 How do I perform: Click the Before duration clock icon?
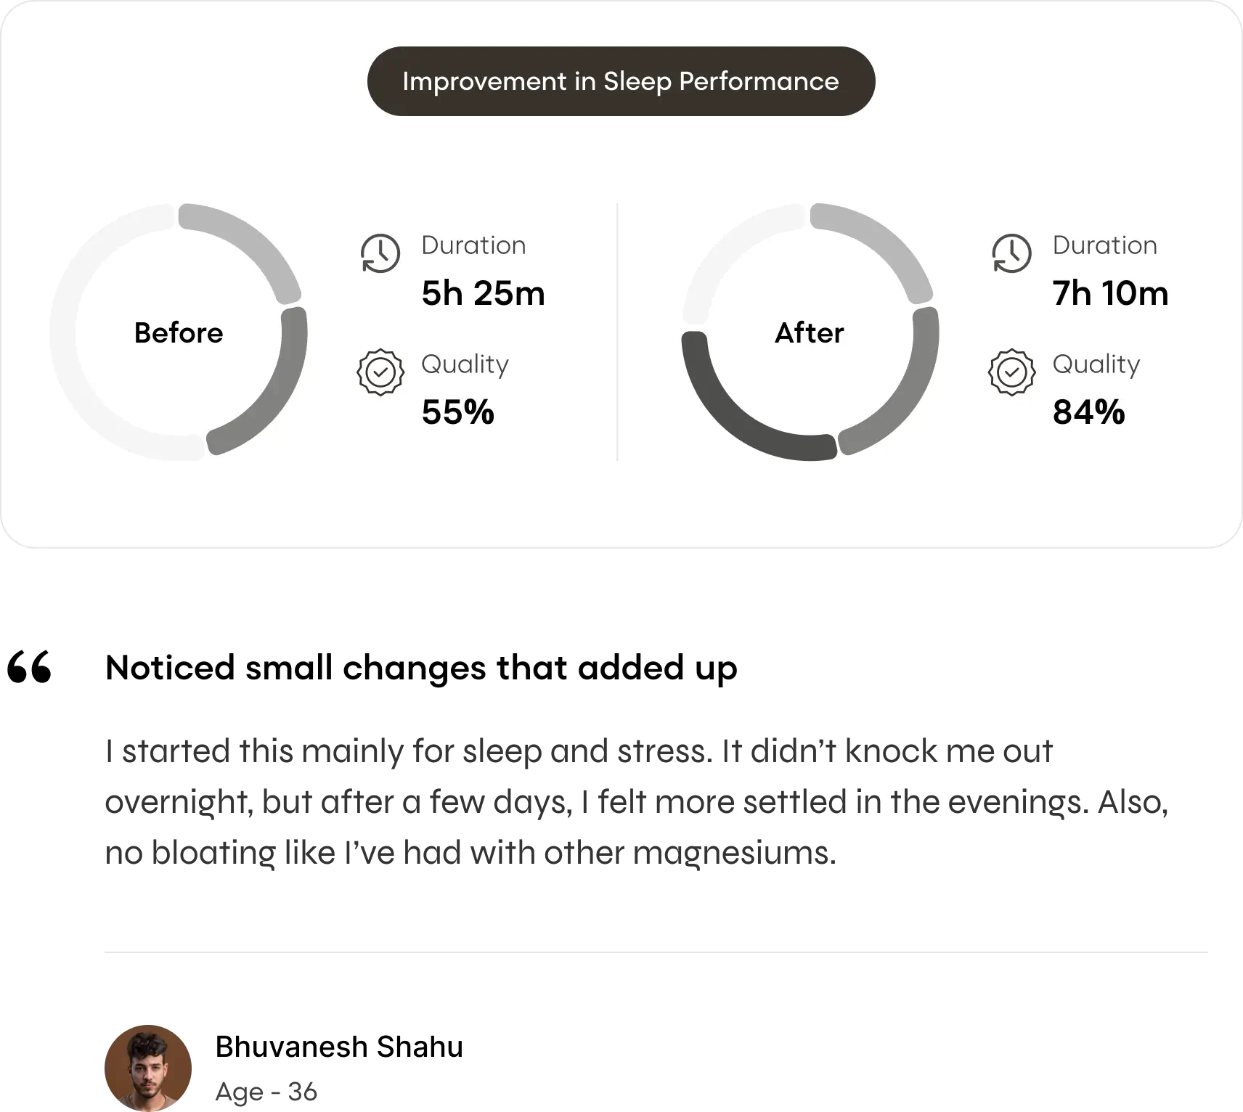tap(380, 253)
